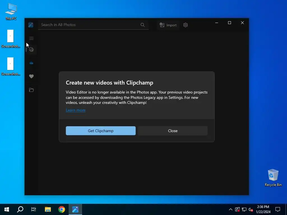Select the upper Screenshot file on desktop
Screen dimensions: 287x215
pyautogui.click(x=11, y=39)
